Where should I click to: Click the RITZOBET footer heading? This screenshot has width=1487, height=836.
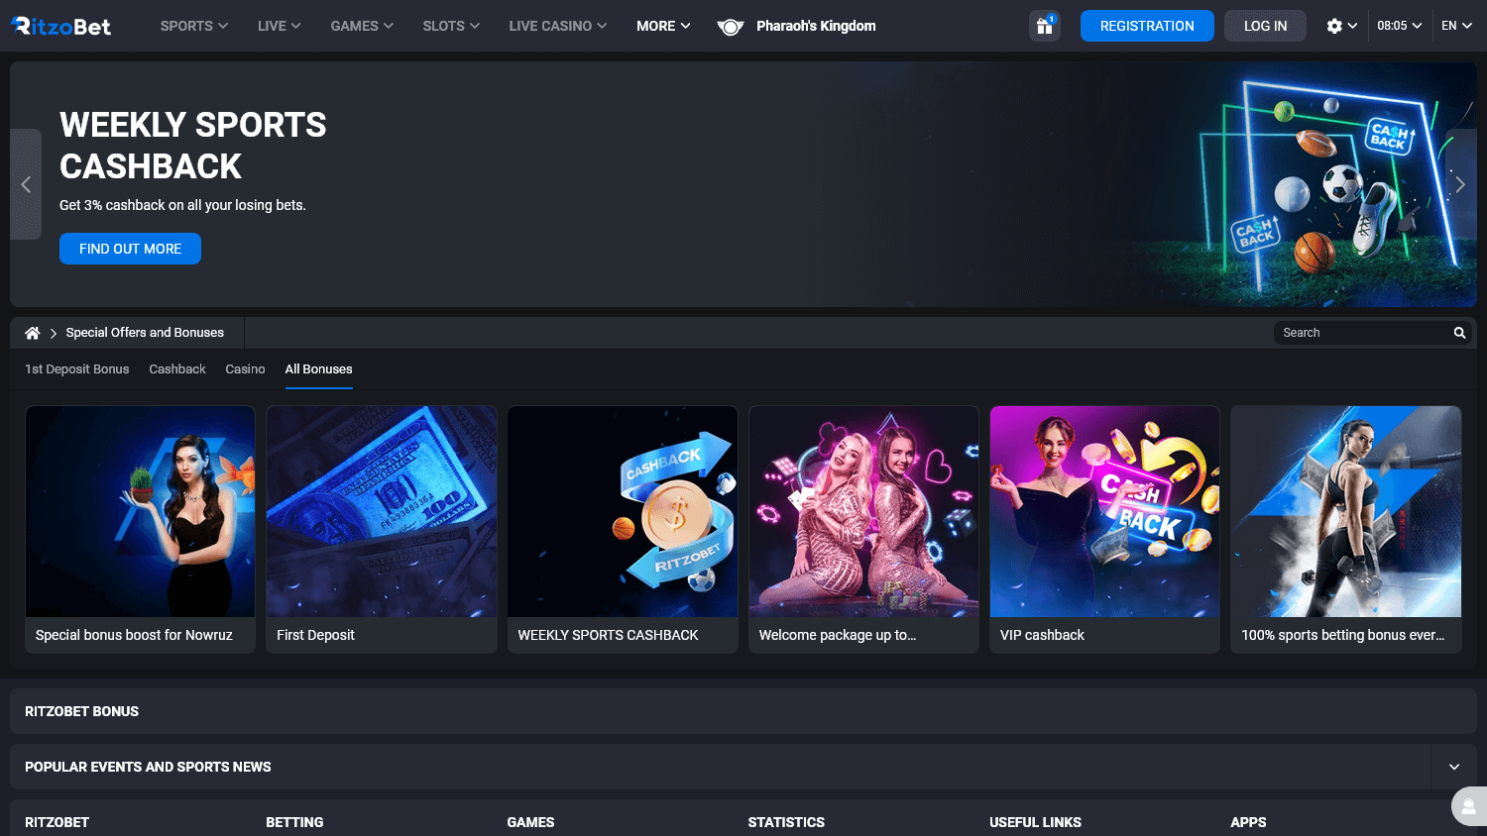pos(57,822)
